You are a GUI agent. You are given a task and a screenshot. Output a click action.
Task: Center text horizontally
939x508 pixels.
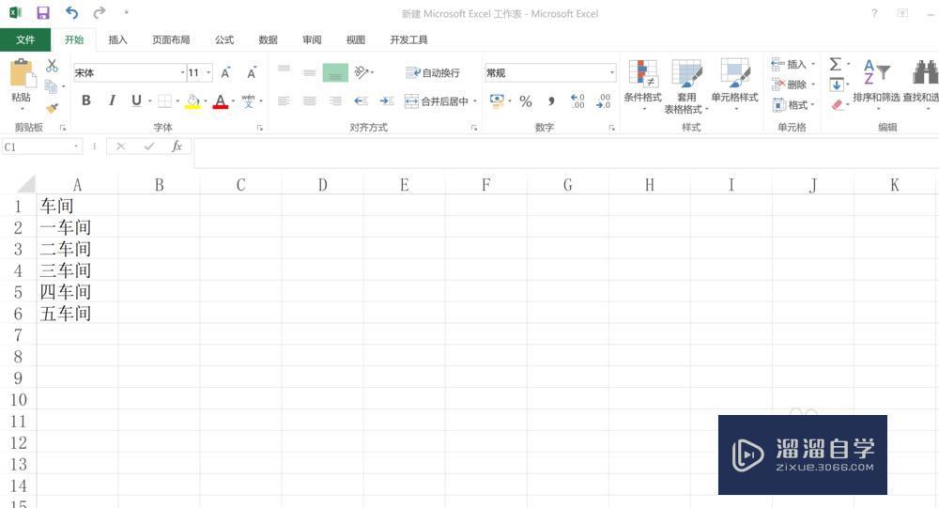coord(310,100)
